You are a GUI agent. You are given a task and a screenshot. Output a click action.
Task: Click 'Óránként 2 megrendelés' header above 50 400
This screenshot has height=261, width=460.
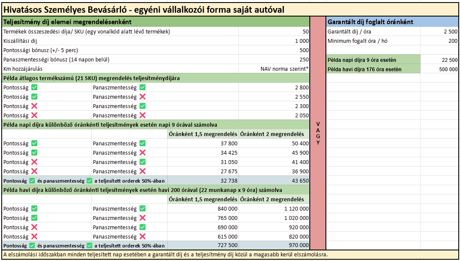coord(274,134)
